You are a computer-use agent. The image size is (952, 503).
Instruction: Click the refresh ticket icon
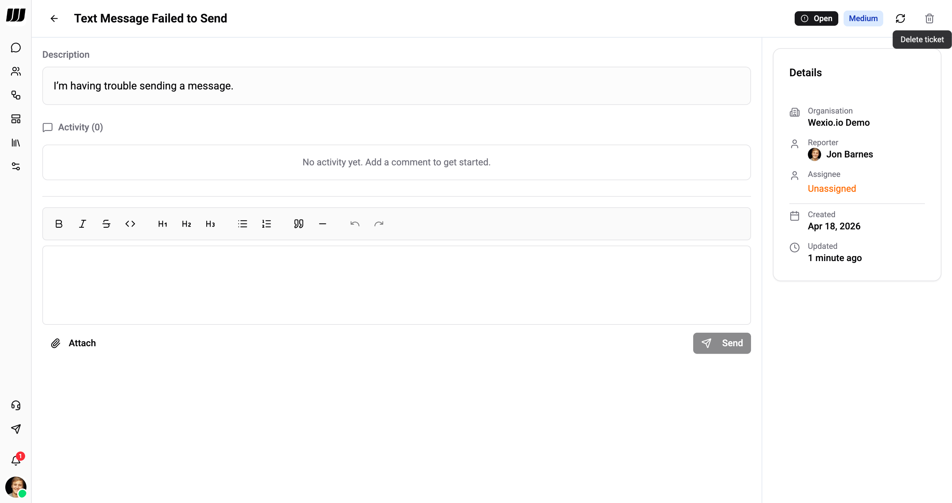(900, 18)
